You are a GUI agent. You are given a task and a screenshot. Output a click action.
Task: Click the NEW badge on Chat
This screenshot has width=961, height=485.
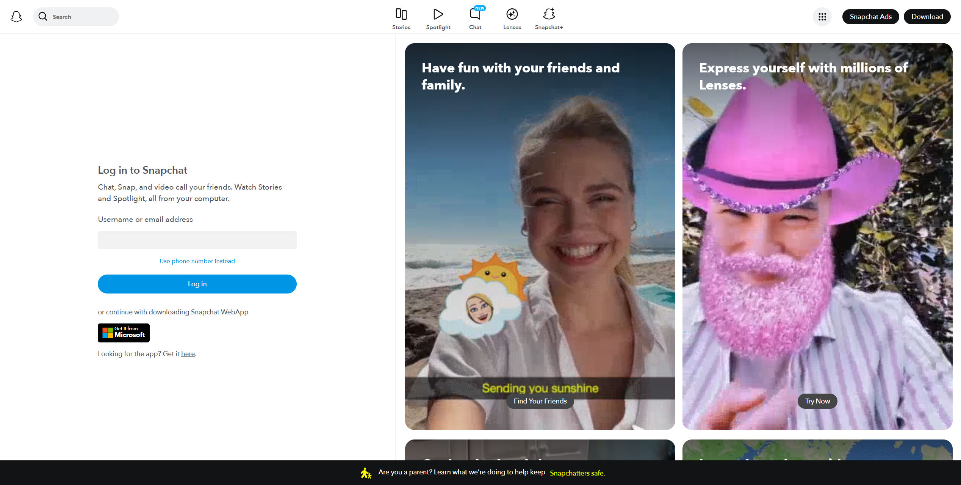(480, 8)
